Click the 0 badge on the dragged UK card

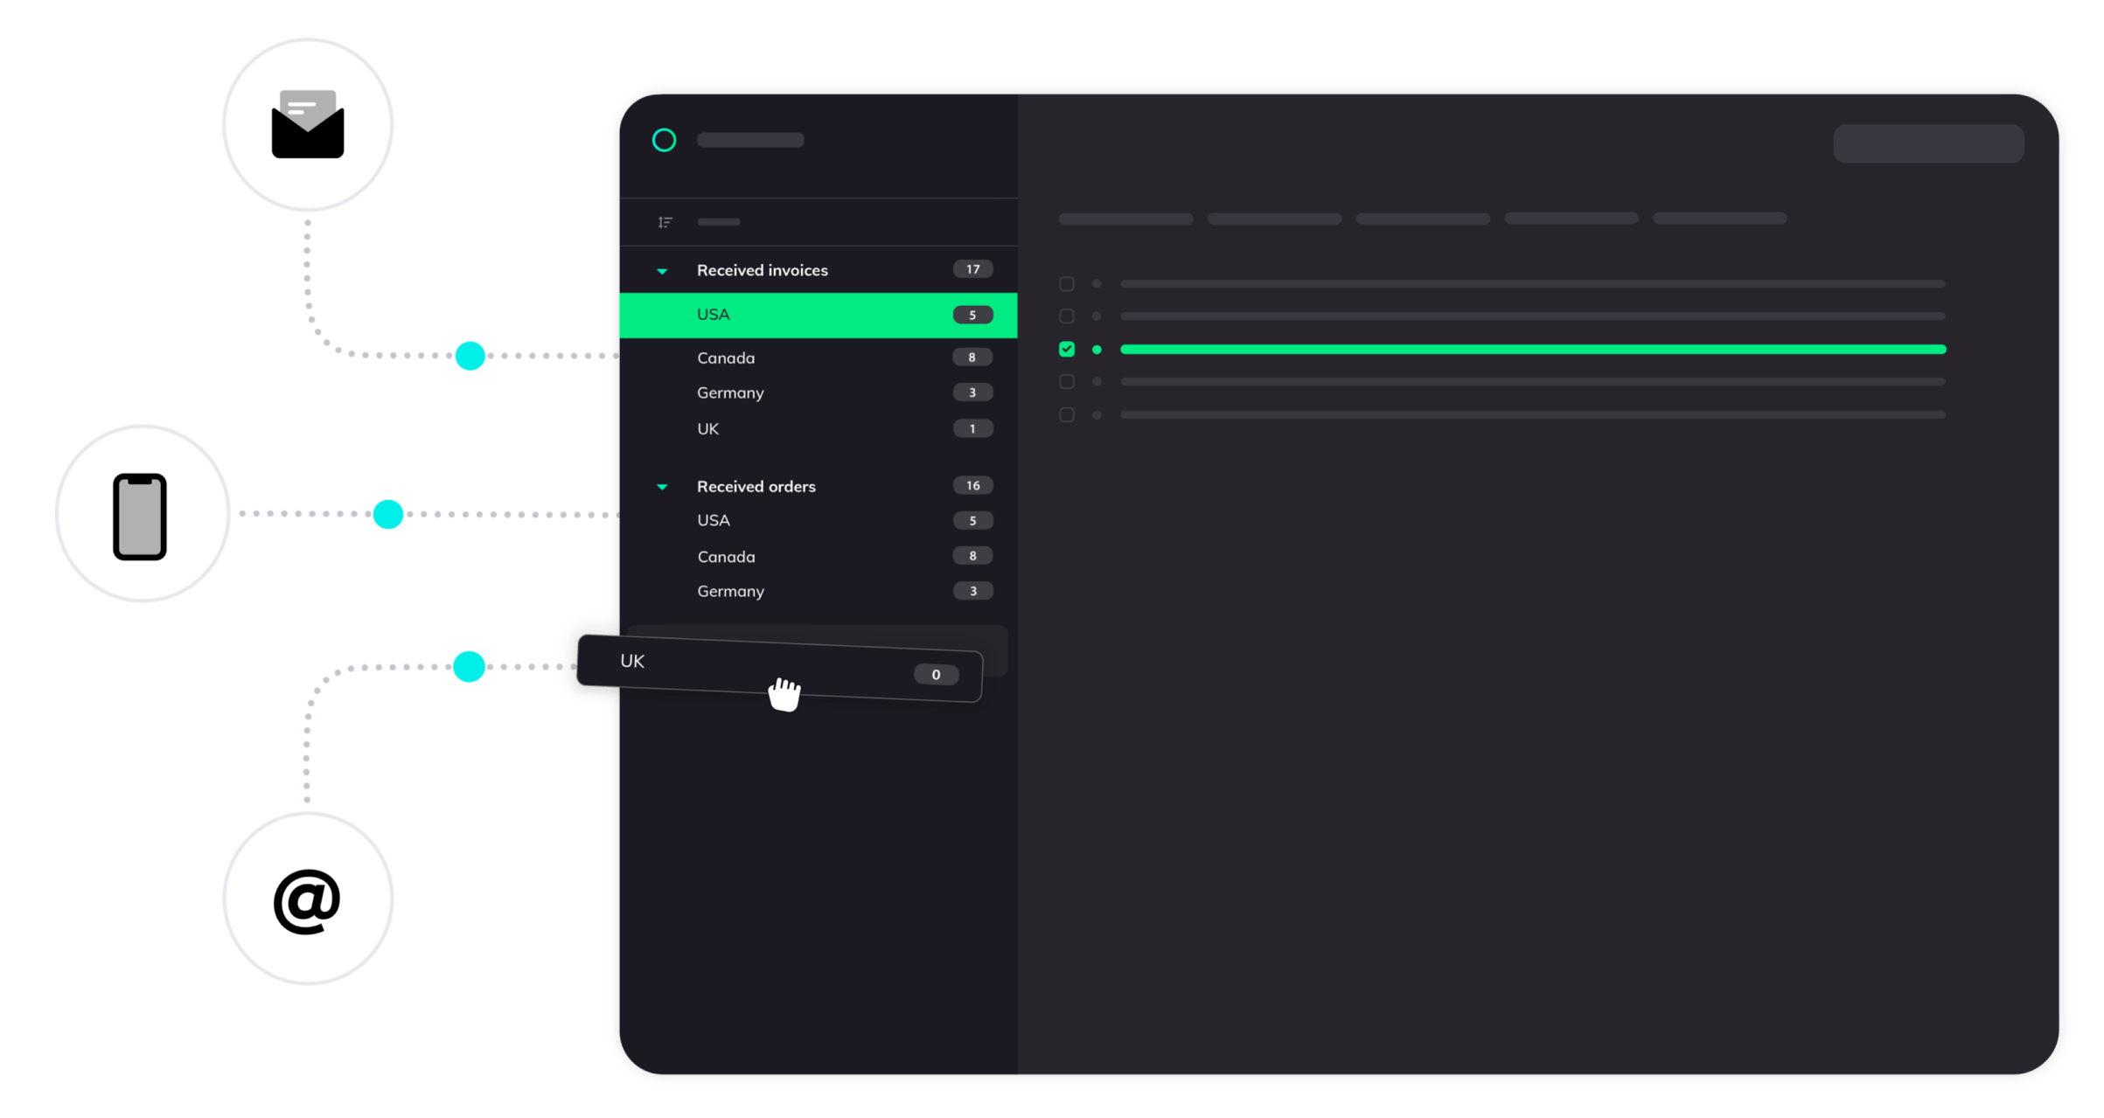(x=937, y=674)
